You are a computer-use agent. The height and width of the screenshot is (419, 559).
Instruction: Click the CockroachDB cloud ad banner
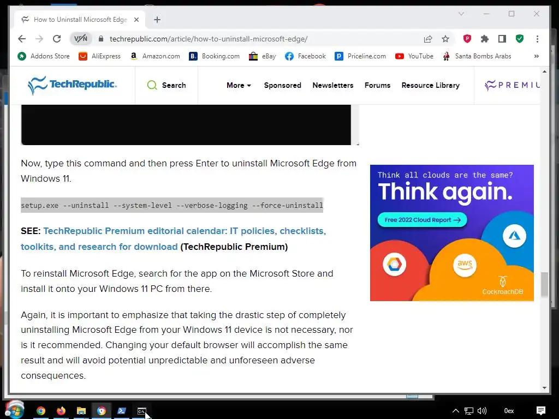tap(451, 232)
